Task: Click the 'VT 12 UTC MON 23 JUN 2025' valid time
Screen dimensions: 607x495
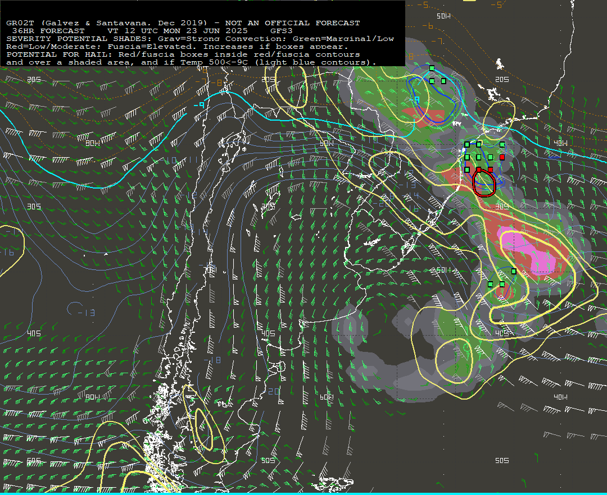Action: [x=177, y=30]
